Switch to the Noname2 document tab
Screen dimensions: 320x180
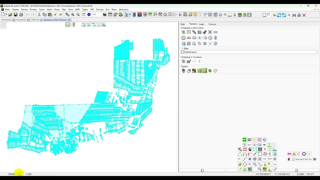(6, 20)
